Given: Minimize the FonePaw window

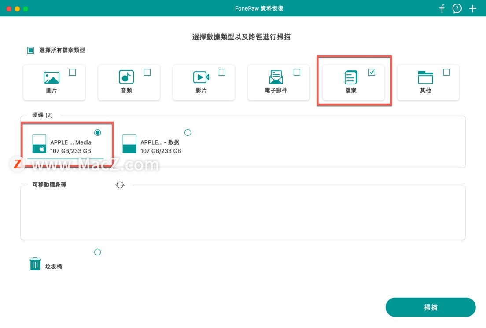Looking at the screenshot, I should pos(17,9).
